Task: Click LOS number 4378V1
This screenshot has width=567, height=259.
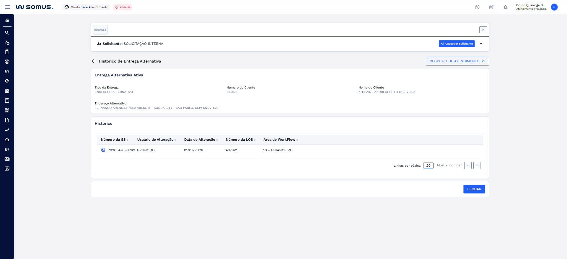Action: coord(232,150)
